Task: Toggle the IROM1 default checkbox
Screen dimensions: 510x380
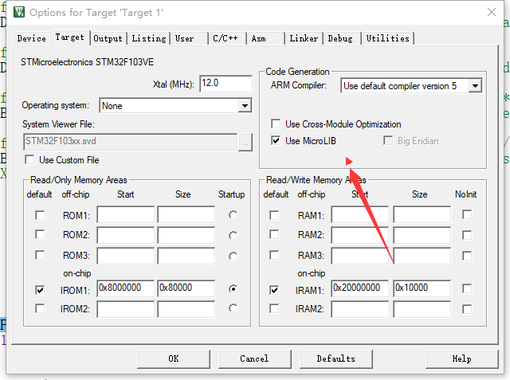Action: [40, 290]
